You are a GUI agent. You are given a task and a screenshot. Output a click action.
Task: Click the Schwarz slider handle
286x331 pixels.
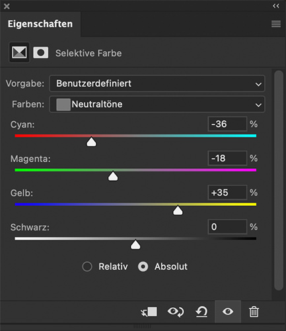tap(135, 245)
